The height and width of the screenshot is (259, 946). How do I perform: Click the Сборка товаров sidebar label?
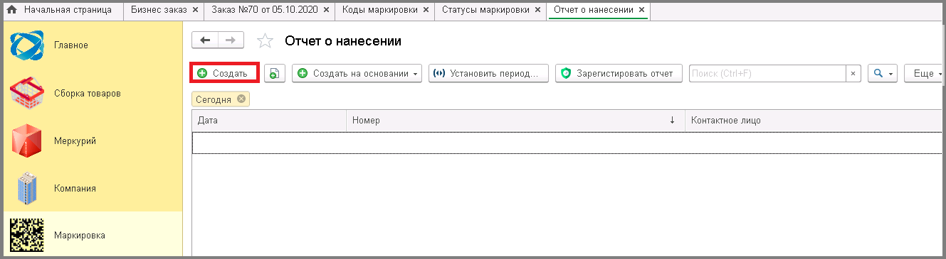click(88, 93)
